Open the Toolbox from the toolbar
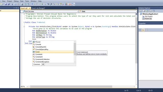The height and width of the screenshot is (92, 163). (63, 4)
